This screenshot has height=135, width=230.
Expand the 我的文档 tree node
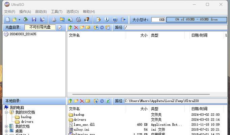click(6, 126)
